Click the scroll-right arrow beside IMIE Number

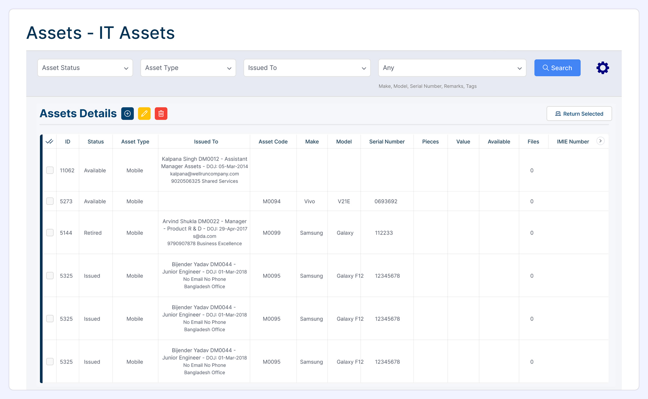tap(600, 141)
